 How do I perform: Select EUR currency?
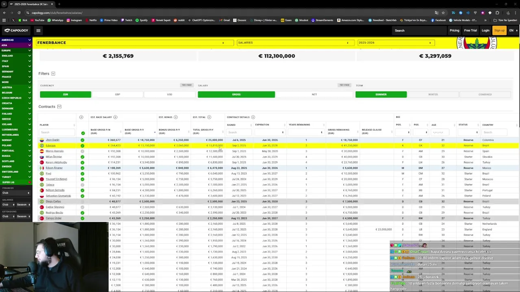click(65, 94)
